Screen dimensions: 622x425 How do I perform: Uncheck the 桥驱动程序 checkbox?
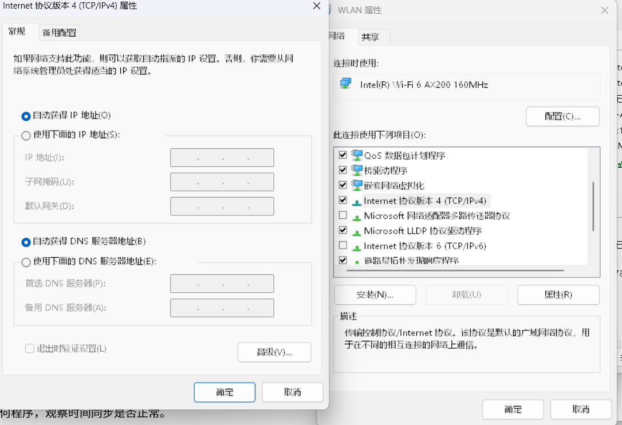tap(343, 170)
